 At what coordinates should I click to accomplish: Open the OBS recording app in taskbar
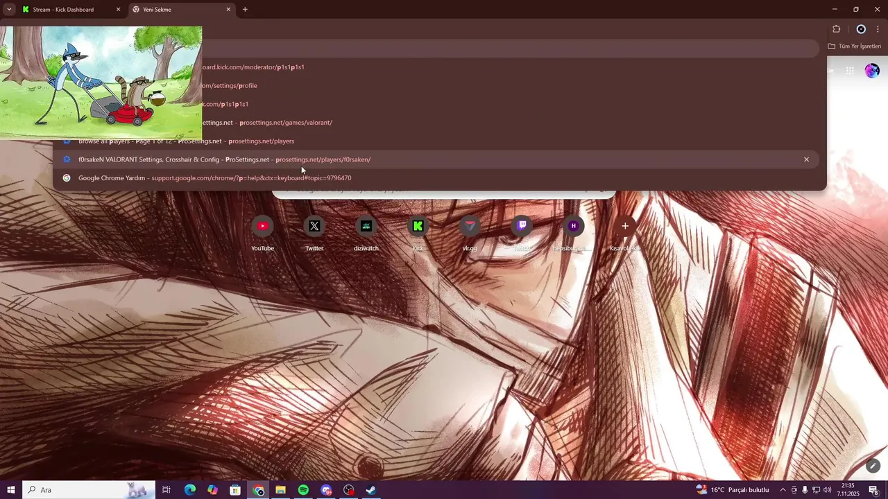coord(349,490)
